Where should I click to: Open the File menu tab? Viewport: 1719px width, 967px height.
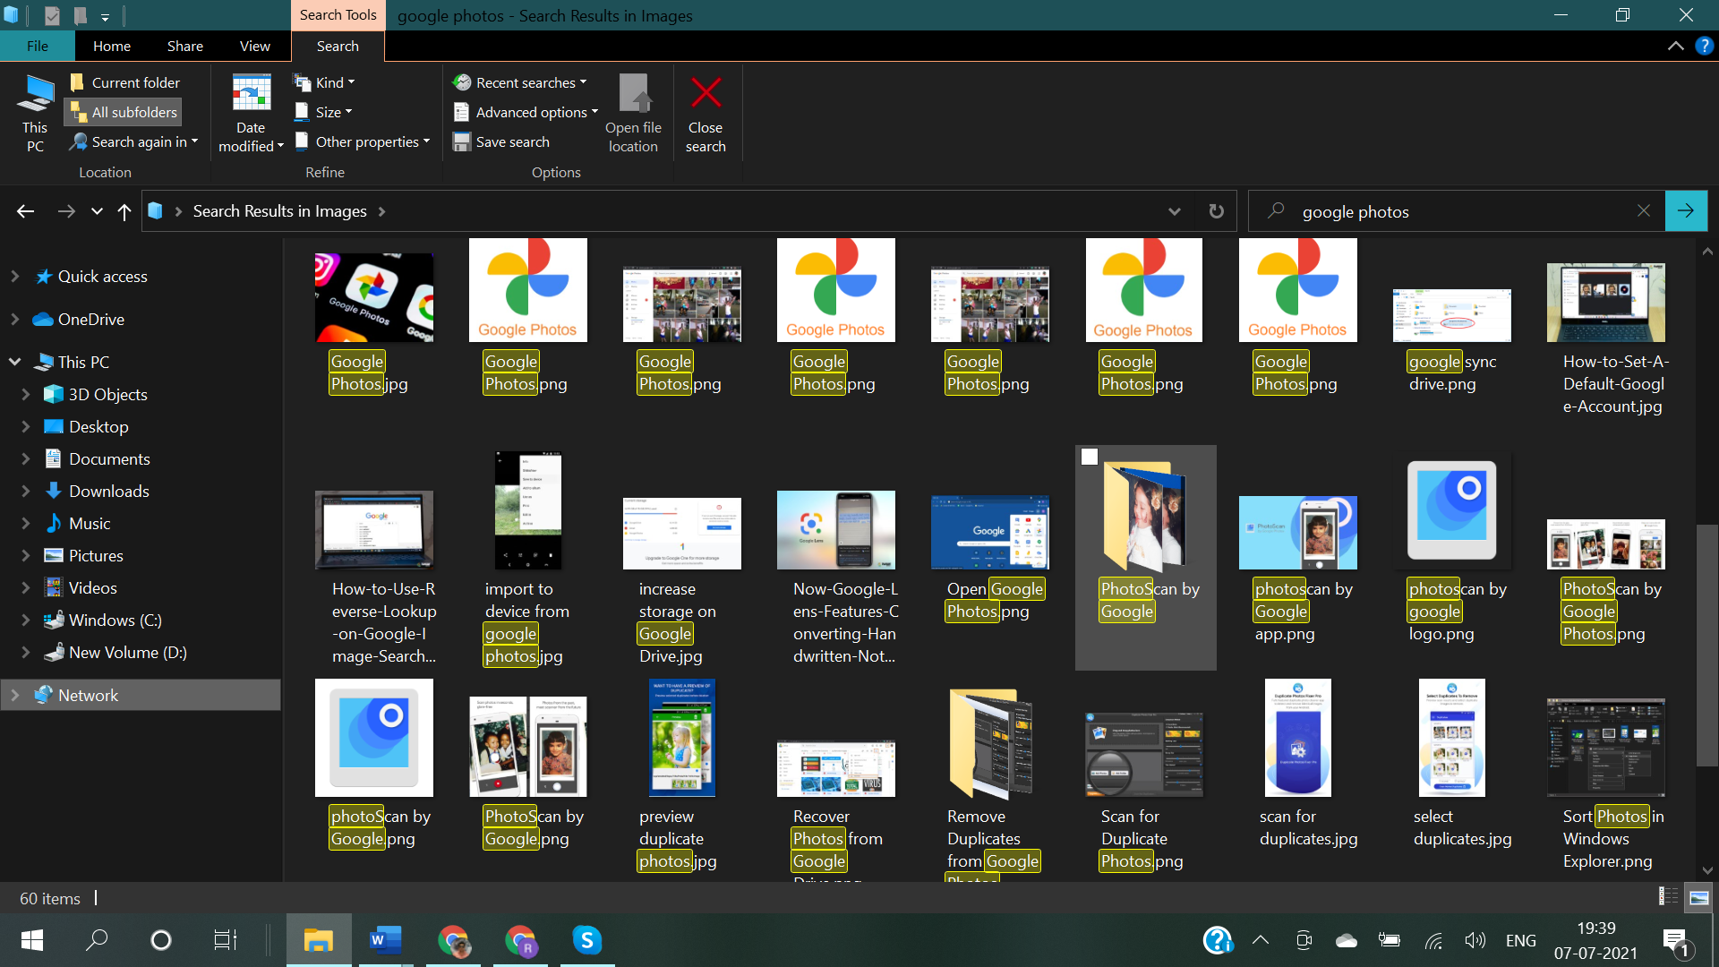[38, 46]
